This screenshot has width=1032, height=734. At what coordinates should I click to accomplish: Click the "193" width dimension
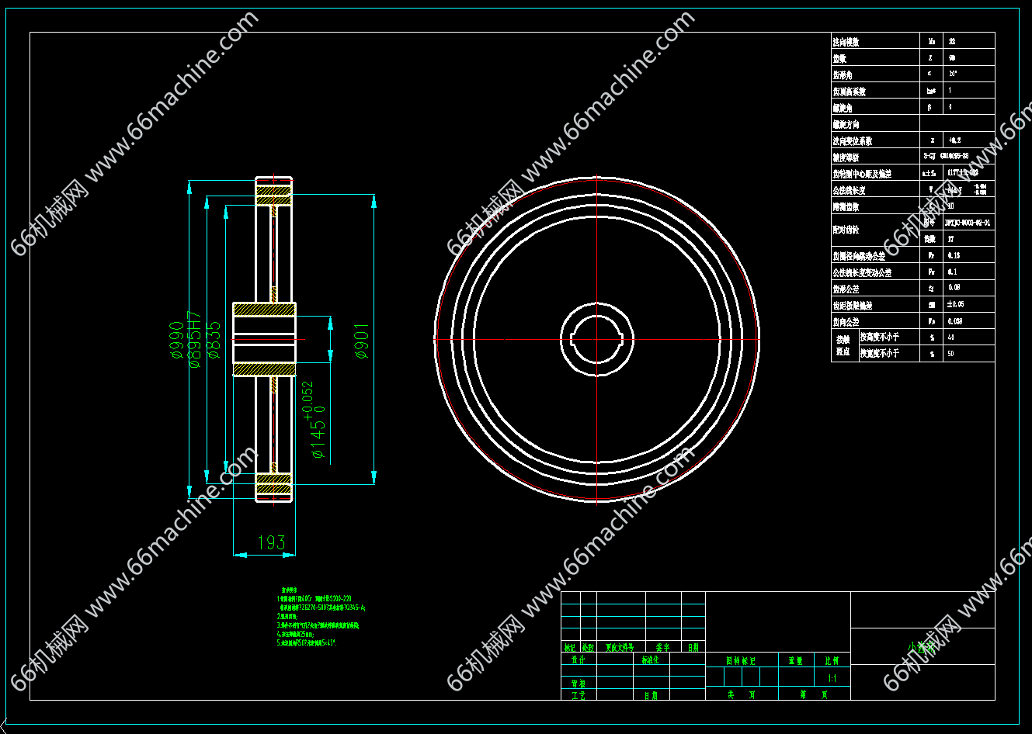coord(271,542)
